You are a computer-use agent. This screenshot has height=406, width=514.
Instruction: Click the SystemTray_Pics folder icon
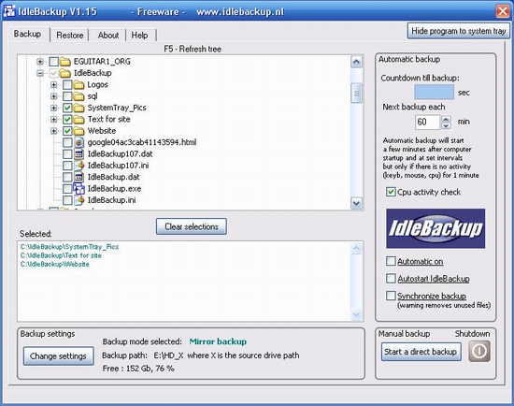pyautogui.click(x=79, y=108)
